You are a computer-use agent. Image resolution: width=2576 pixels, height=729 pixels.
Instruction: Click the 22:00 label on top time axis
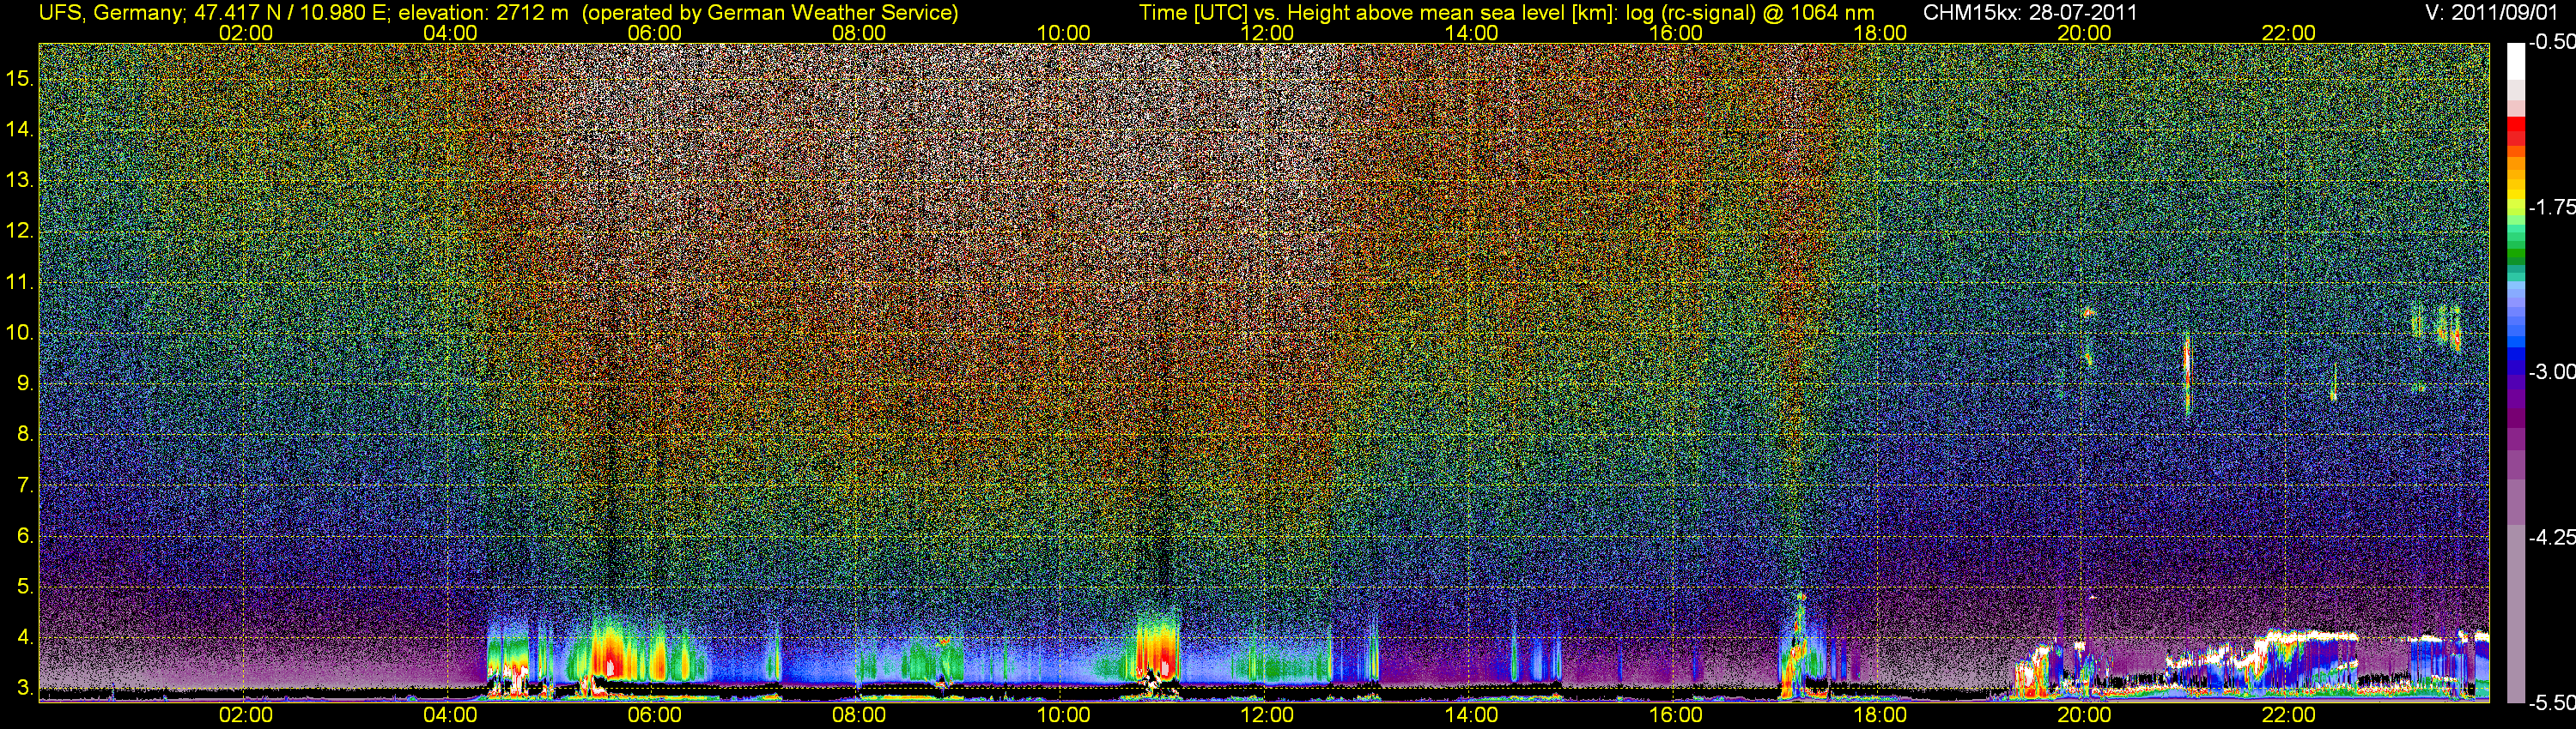[2289, 33]
